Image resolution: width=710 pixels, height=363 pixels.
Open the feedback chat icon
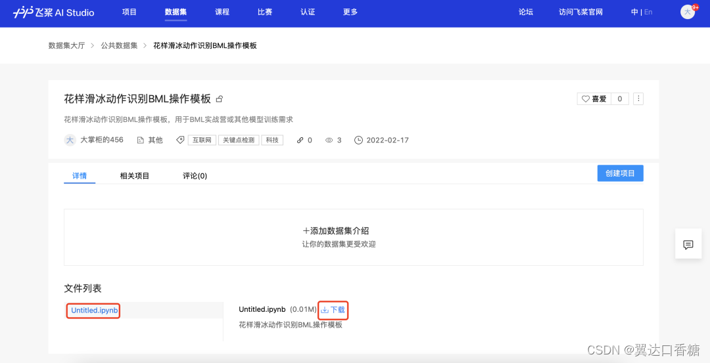click(688, 245)
